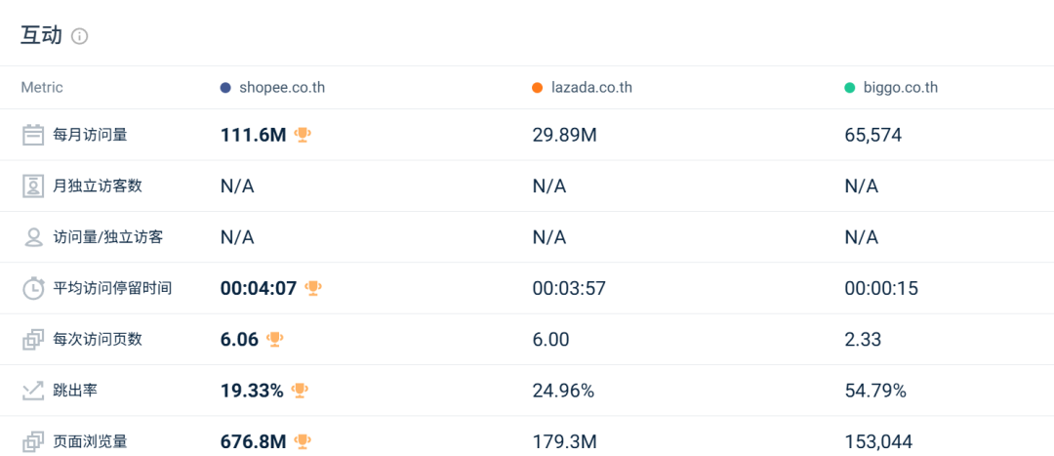Click biggo's 2.33 pages per visit

pos(863,340)
